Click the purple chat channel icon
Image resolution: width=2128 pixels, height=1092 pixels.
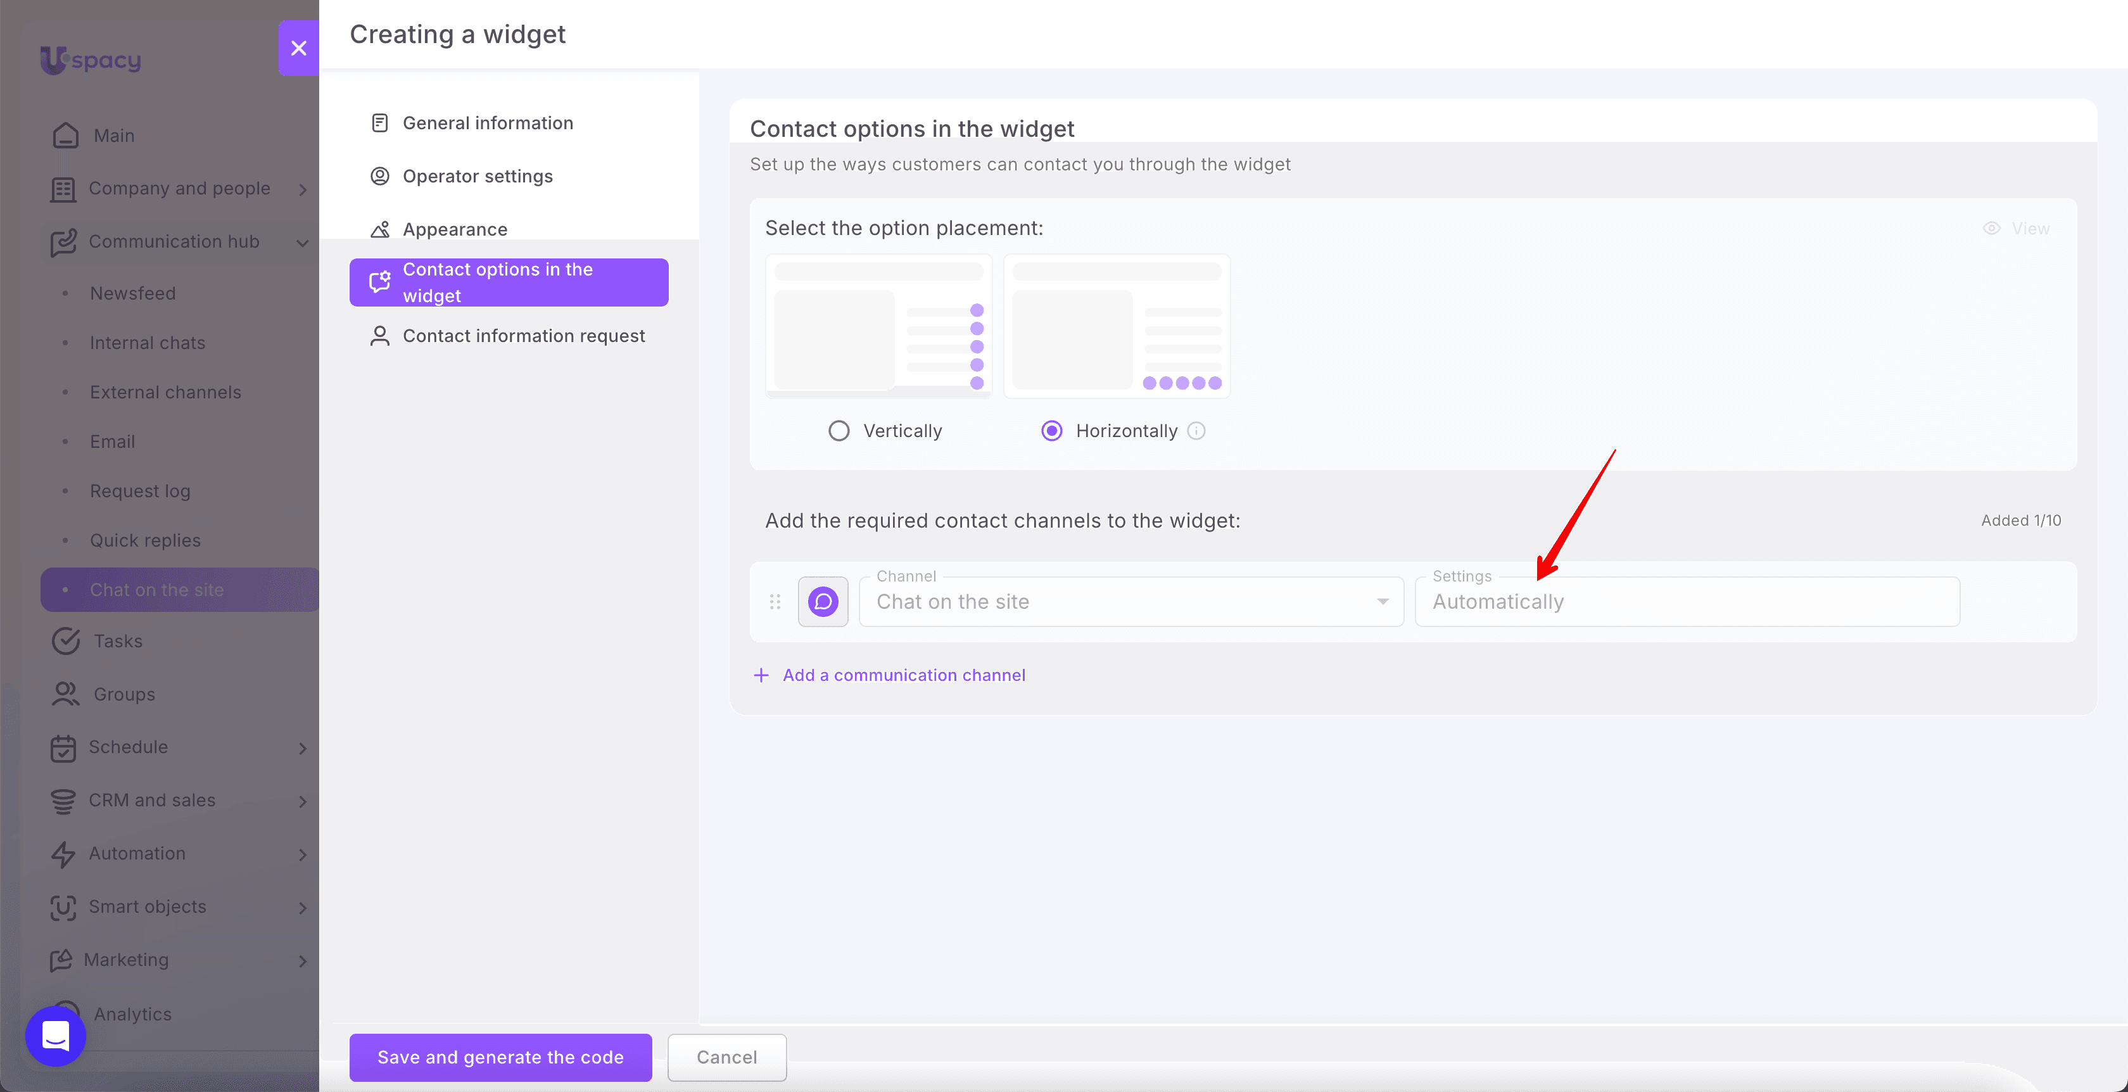click(x=823, y=601)
